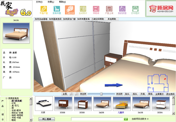Select 沙发 in the furniture tree
Screen dimensions: 176x122
pyautogui.click(x=13, y=103)
